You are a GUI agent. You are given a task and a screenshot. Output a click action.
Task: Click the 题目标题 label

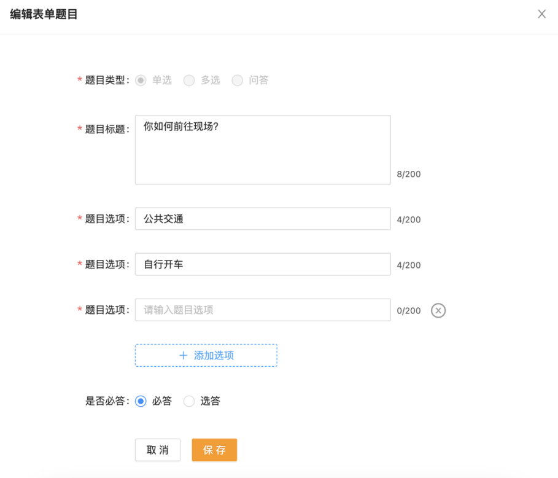coord(106,129)
